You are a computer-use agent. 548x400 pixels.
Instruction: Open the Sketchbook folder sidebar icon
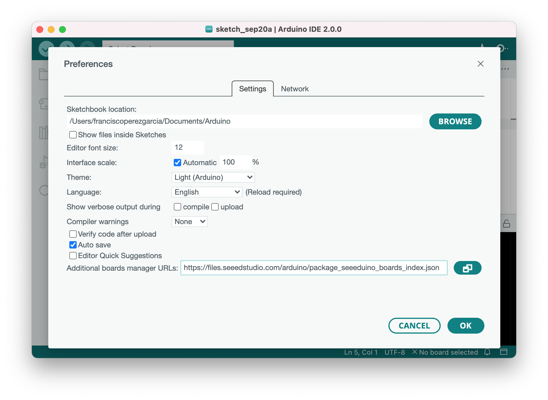tap(43, 74)
